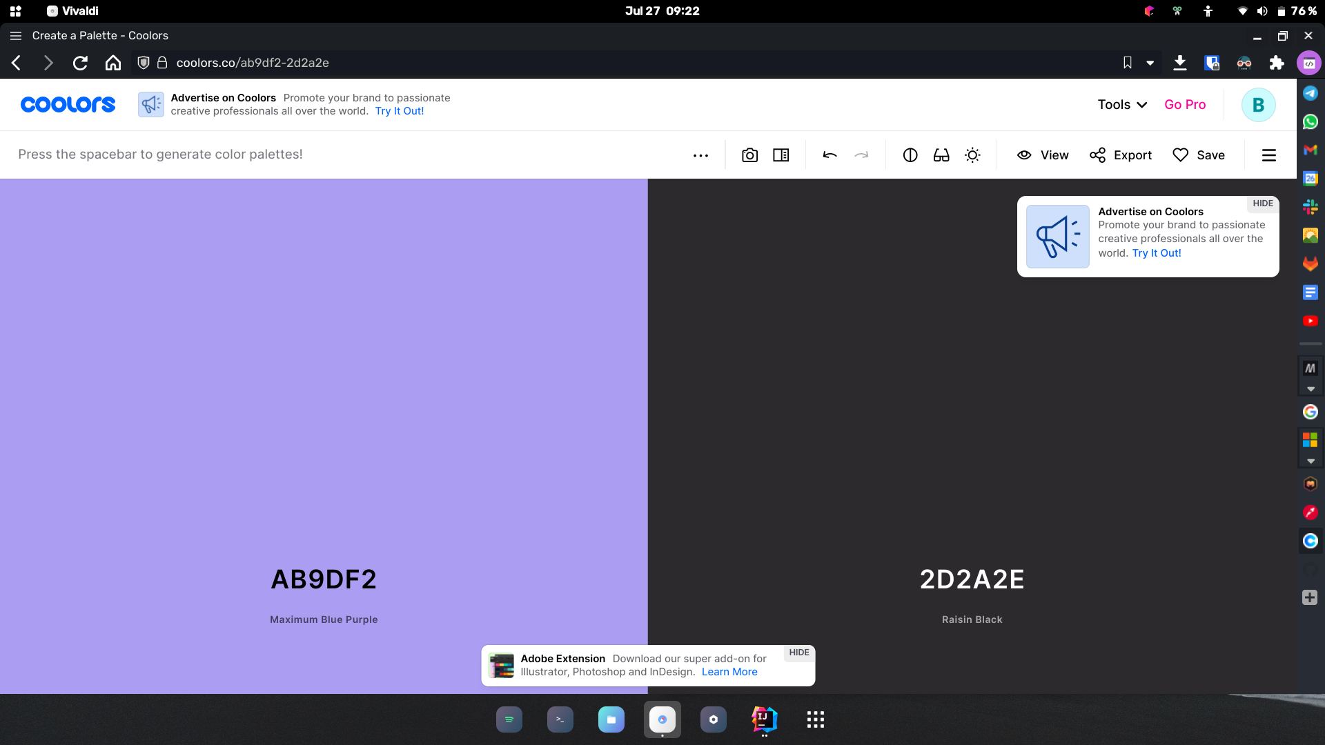Open the luminance layout panel icon

[x=781, y=155]
